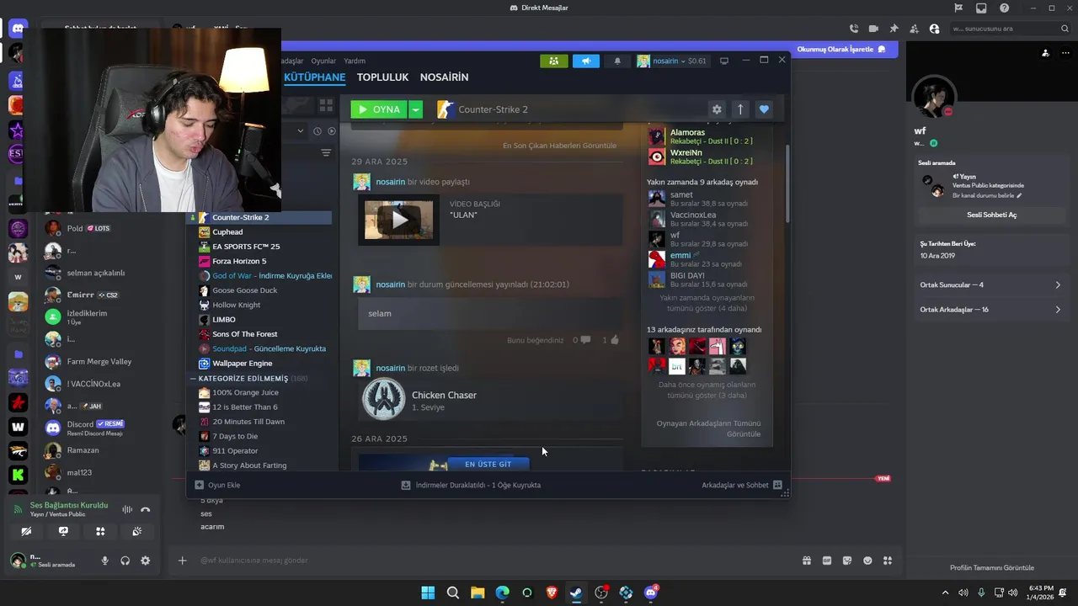Select Forza Horizon 5 in library
The image size is (1078, 606).
239,261
